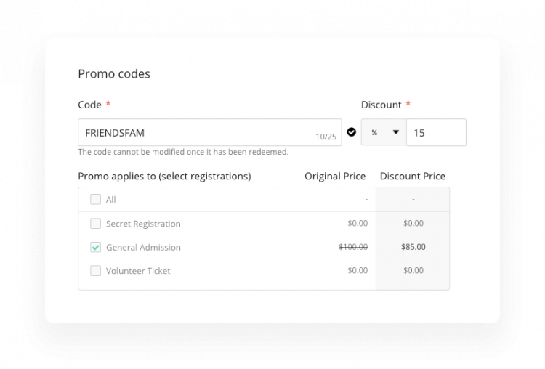Uncheck the General Admission checkbox
The width and height of the screenshot is (545, 369).
[x=96, y=247]
